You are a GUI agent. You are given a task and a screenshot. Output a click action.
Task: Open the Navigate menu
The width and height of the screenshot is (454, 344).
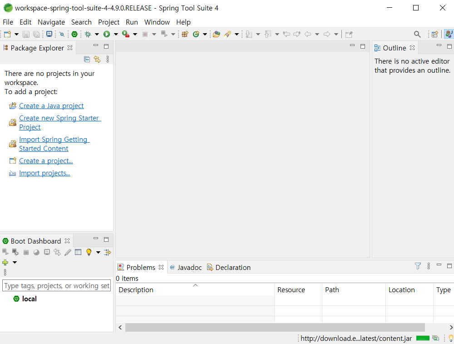point(51,22)
